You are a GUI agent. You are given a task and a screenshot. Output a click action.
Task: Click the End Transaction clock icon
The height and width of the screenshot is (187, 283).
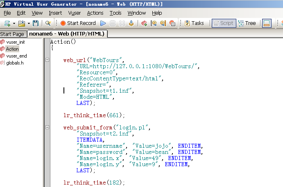163,23
